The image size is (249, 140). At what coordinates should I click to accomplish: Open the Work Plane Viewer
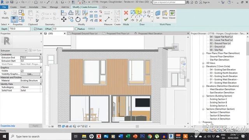pyautogui.click(x=172, y=15)
